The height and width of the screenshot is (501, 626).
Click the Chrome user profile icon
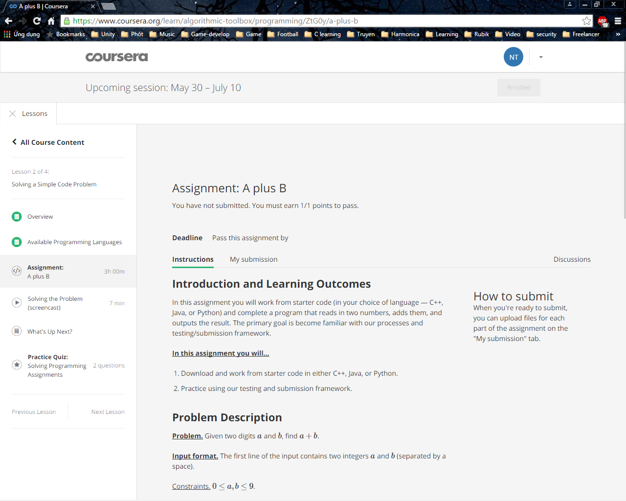click(570, 4)
